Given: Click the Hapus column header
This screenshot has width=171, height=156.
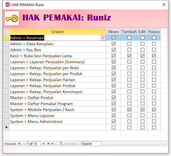Looking at the screenshot, I should pyautogui.click(x=154, y=32).
